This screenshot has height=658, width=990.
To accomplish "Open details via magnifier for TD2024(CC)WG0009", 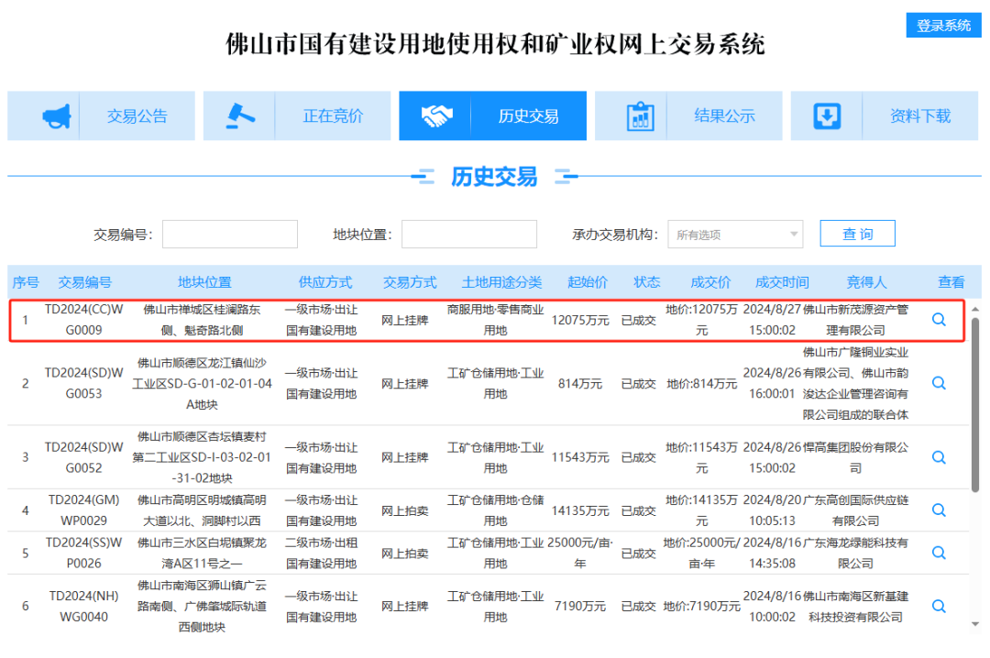I will point(939,320).
